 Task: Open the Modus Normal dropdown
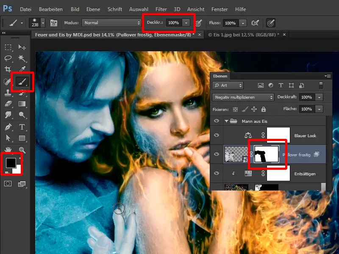pos(111,23)
